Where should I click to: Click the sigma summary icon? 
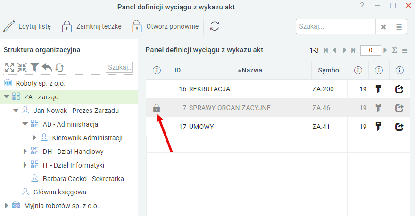[394, 50]
